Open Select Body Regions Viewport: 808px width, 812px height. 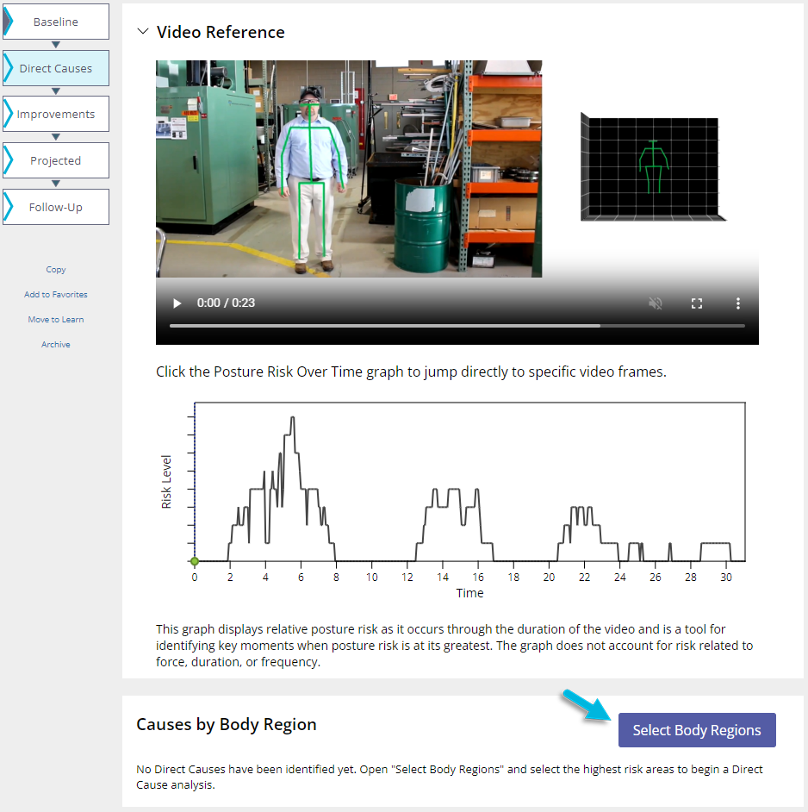(697, 730)
